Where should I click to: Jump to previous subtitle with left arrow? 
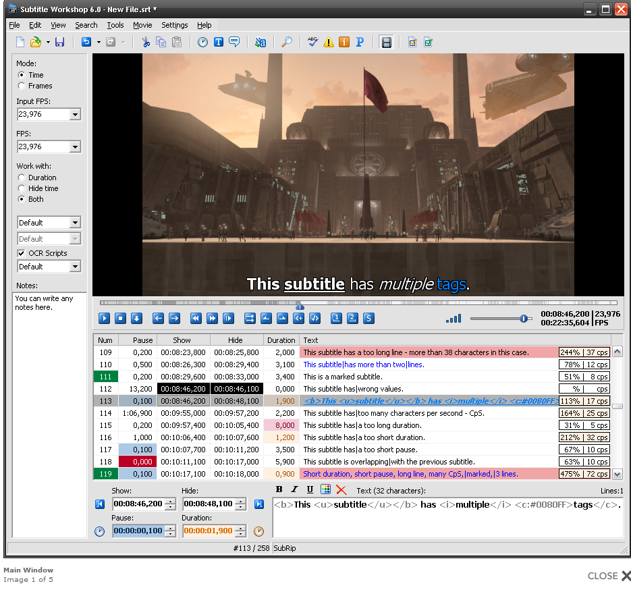[x=158, y=319]
